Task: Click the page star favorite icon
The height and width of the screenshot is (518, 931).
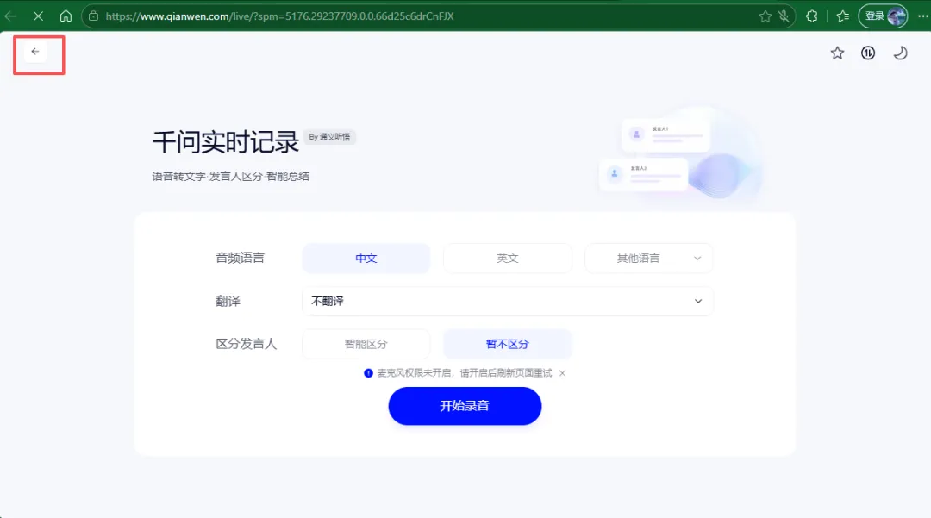Action: click(x=837, y=53)
